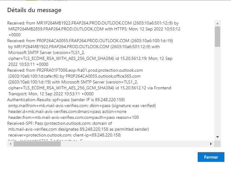Click the vertical scrollbar thumb
This screenshot has height=171, width=231.
click(x=217, y=36)
